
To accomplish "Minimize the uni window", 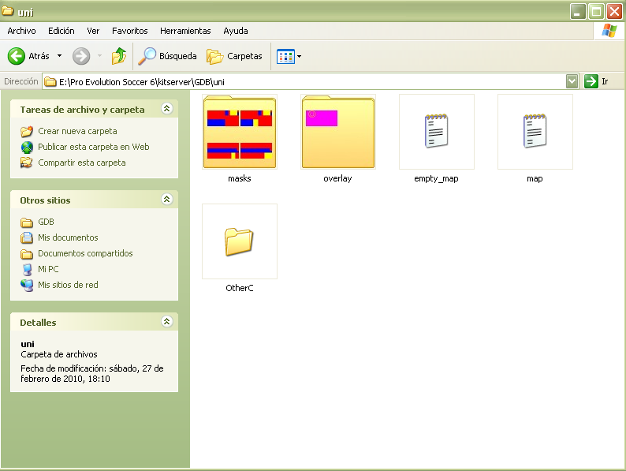I will (x=578, y=11).
